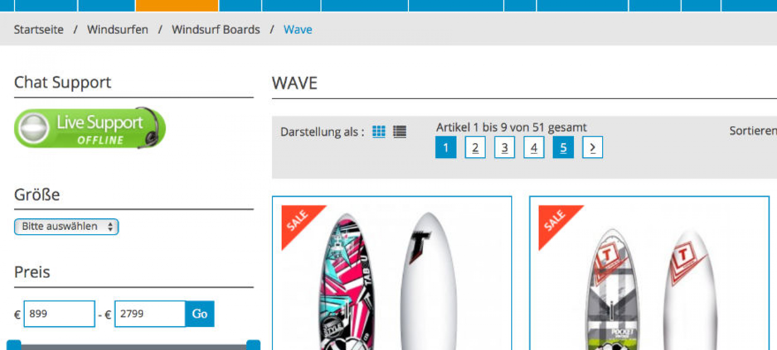
Task: Go to page 4 of results
Action: pyautogui.click(x=534, y=148)
